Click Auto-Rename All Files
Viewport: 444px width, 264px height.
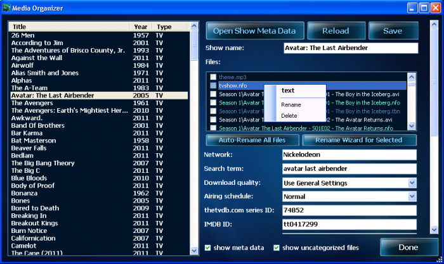coord(252,140)
